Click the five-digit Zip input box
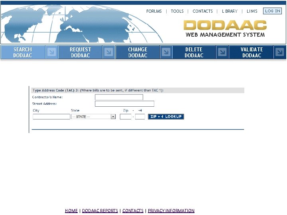 [x=126, y=117]
